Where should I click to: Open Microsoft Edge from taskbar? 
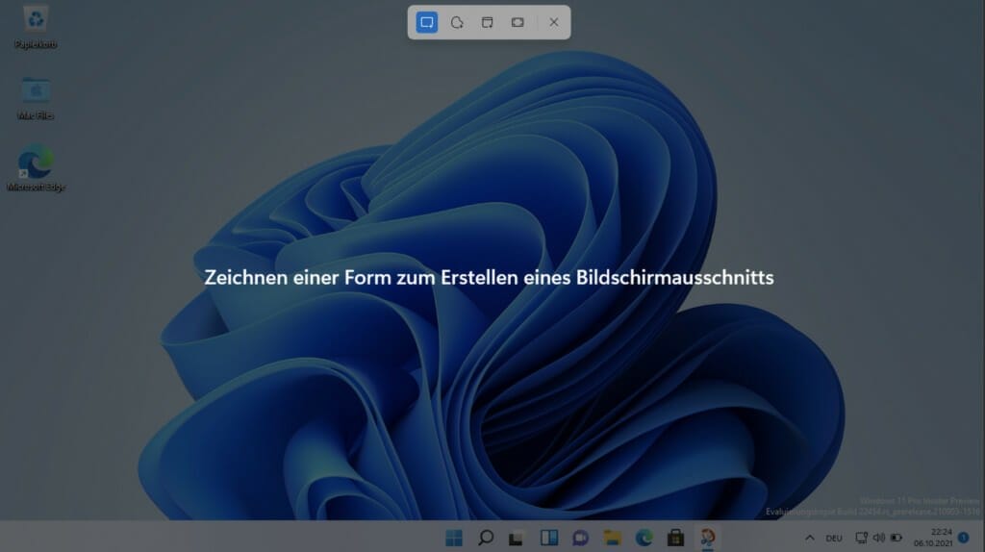644,538
